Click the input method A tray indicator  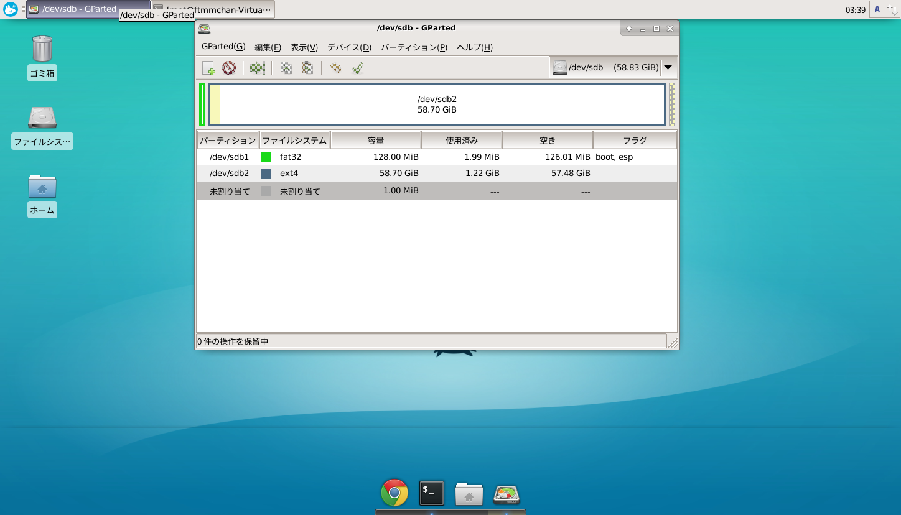tap(877, 9)
